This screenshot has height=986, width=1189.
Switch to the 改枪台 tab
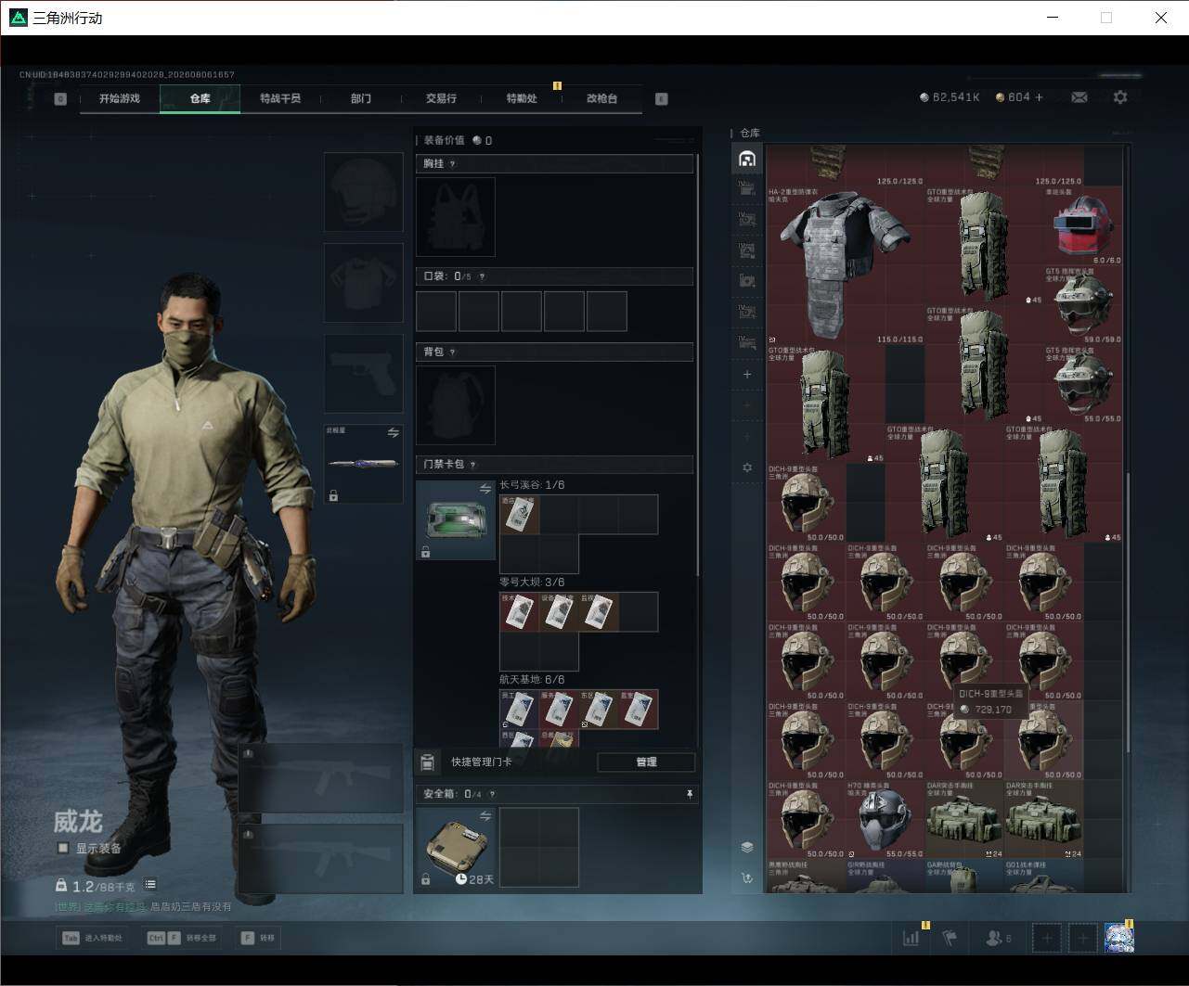(601, 98)
